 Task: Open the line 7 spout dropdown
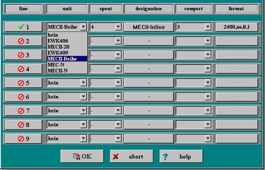pos(118,111)
